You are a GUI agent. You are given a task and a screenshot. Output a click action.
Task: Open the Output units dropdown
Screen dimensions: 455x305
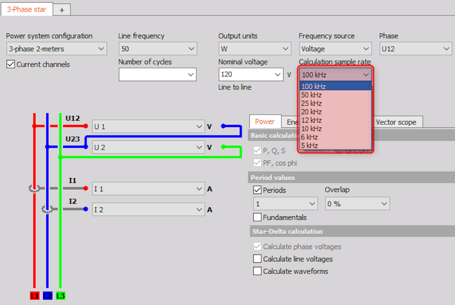(x=255, y=49)
